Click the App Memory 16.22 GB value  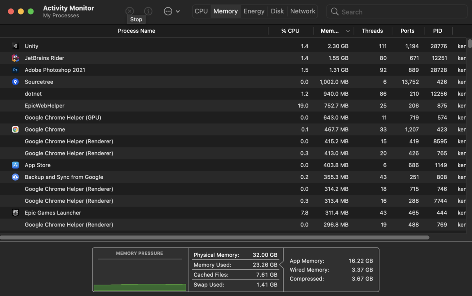click(361, 261)
